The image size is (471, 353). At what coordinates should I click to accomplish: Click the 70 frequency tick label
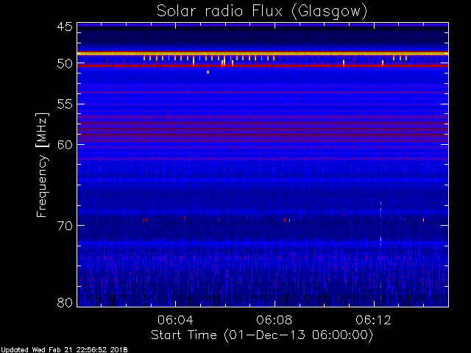[65, 226]
